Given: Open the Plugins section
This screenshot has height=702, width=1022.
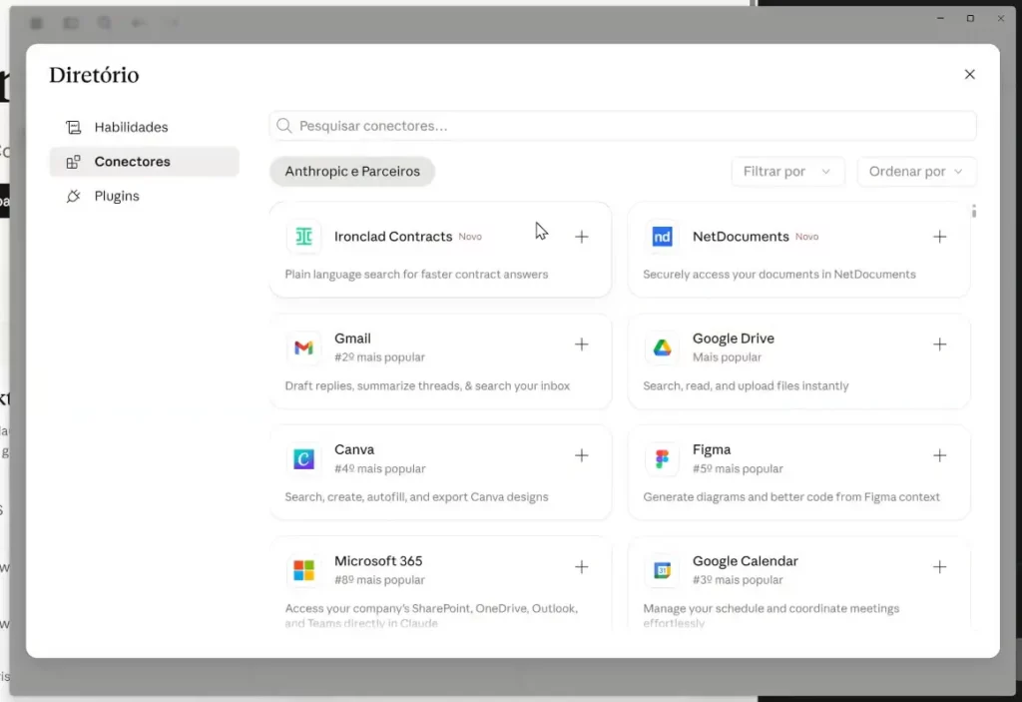Looking at the screenshot, I should click(144, 196).
